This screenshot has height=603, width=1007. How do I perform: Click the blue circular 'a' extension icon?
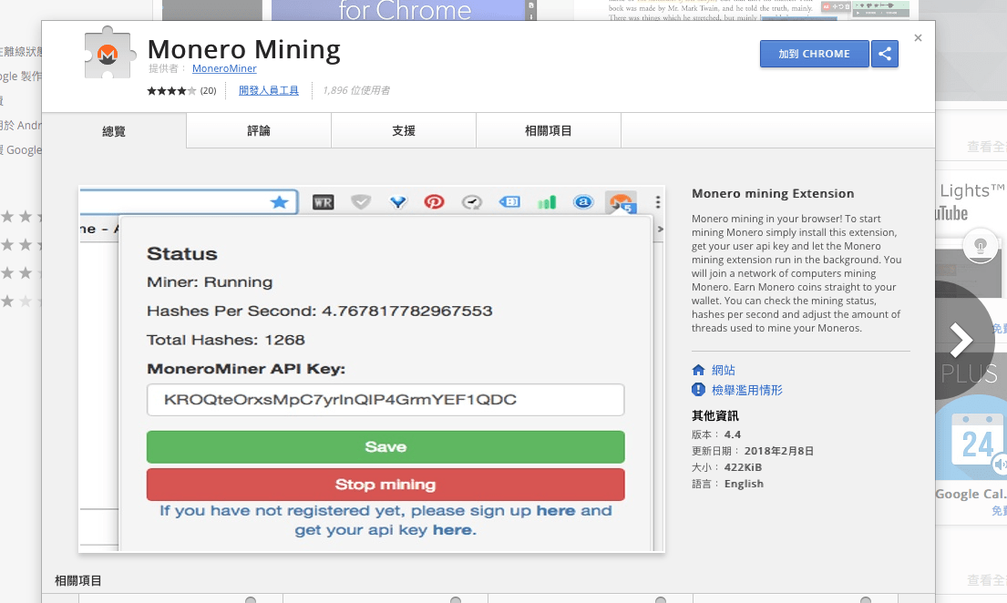pos(583,202)
